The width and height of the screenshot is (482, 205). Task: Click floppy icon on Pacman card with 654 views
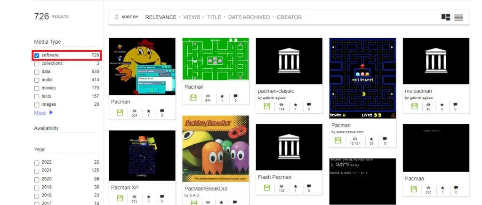click(x=120, y=113)
